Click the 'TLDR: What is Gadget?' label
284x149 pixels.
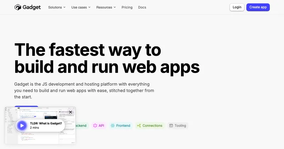(46, 123)
